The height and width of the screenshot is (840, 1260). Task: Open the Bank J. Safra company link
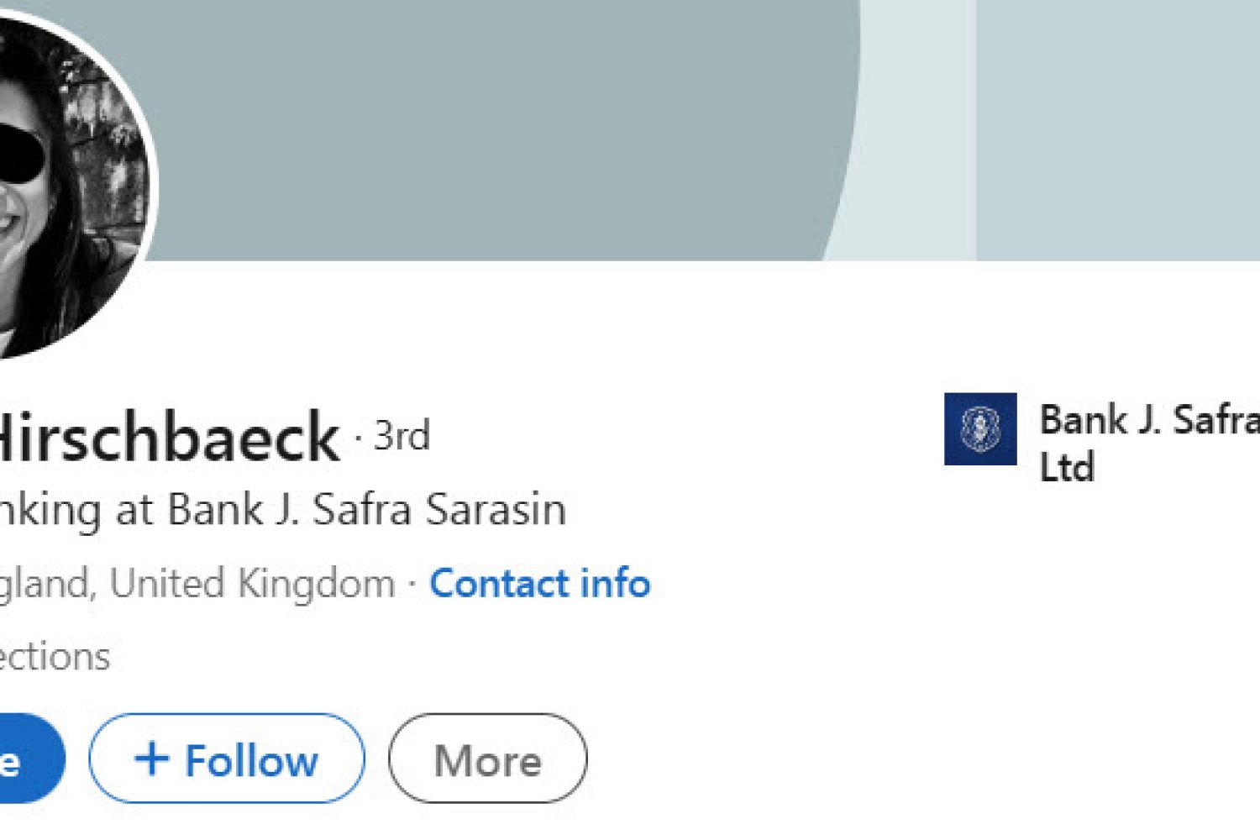click(x=1147, y=420)
